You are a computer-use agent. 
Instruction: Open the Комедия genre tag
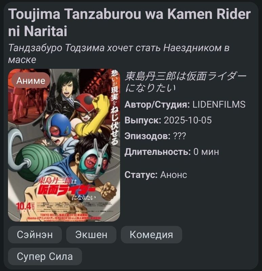click(151, 235)
